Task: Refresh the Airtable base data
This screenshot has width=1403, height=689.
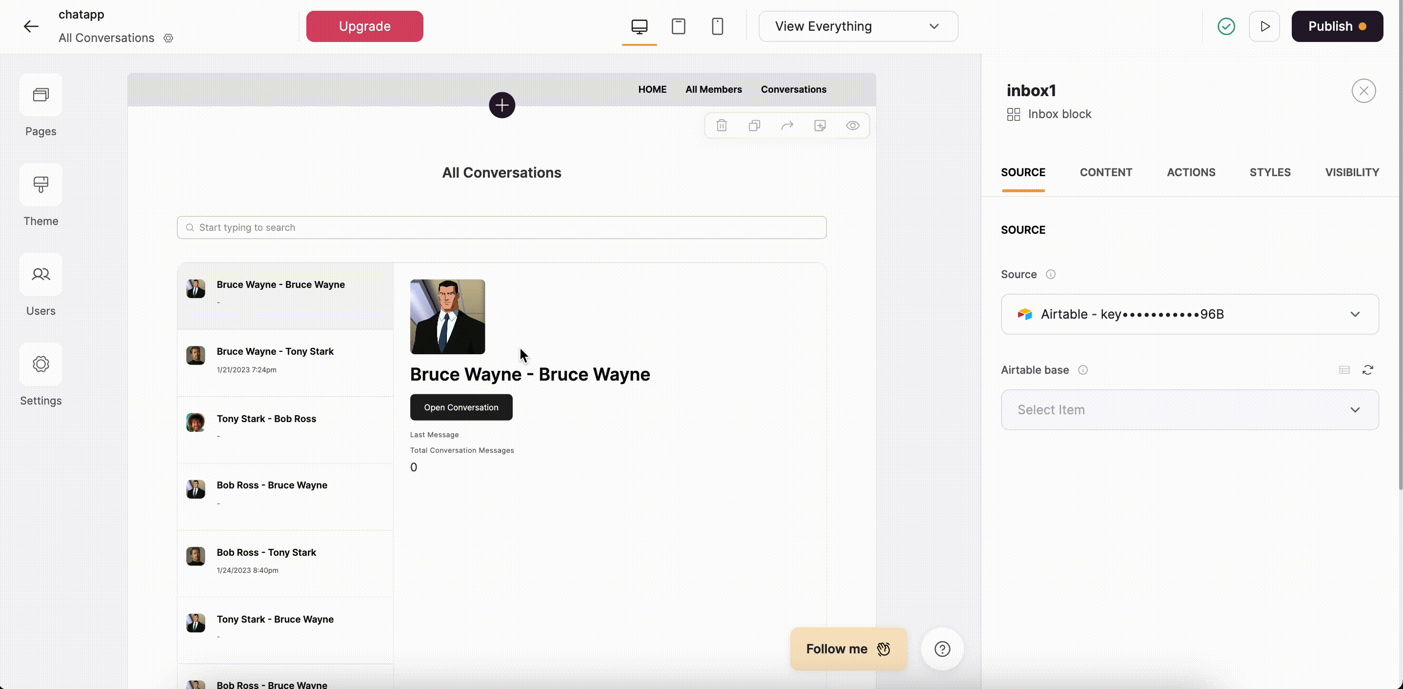Action: 1369,370
